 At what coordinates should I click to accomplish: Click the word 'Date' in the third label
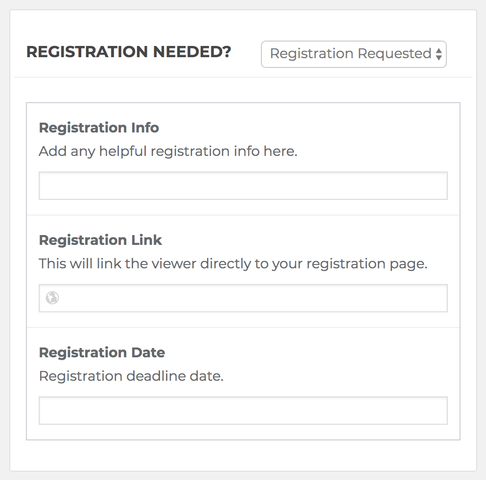pyautogui.click(x=148, y=352)
